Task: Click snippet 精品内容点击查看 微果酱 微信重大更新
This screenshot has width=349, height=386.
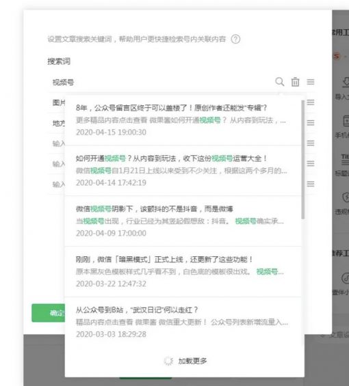Action: (x=182, y=322)
